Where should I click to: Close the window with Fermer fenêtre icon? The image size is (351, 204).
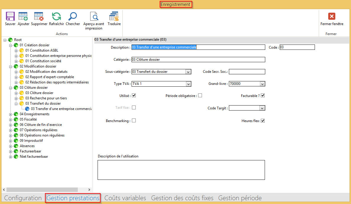[x=332, y=17]
